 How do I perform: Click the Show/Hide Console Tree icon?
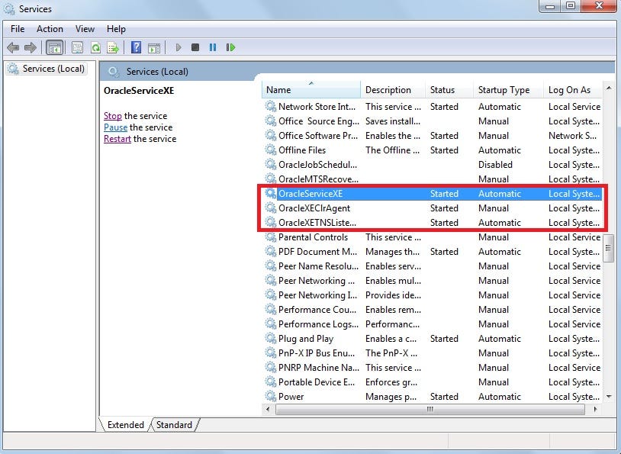[x=54, y=47]
